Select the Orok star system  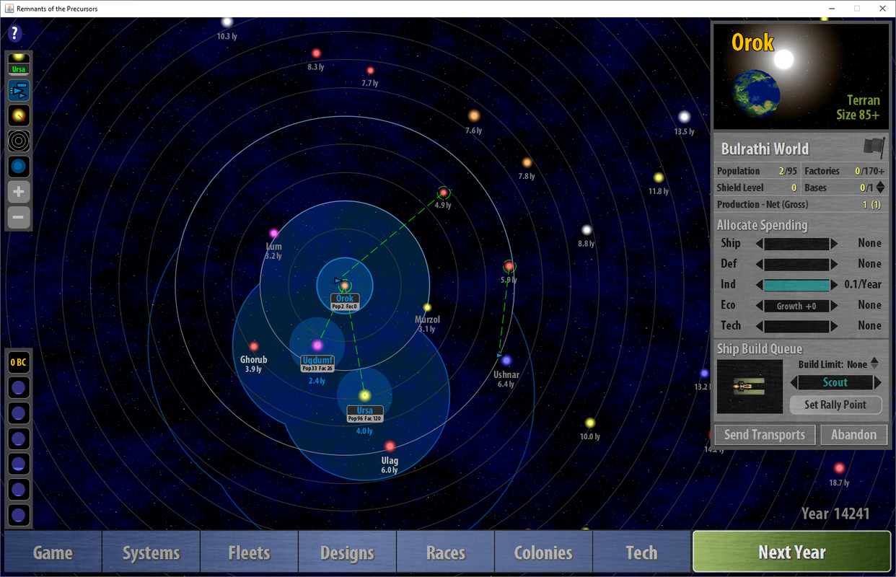345,286
